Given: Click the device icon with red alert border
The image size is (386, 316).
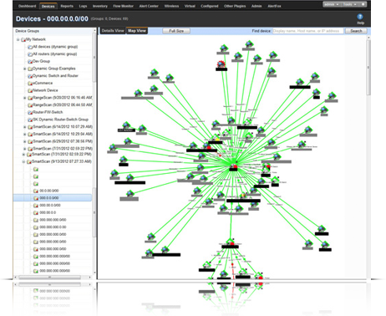Looking at the screenshot, I should click(x=221, y=64).
